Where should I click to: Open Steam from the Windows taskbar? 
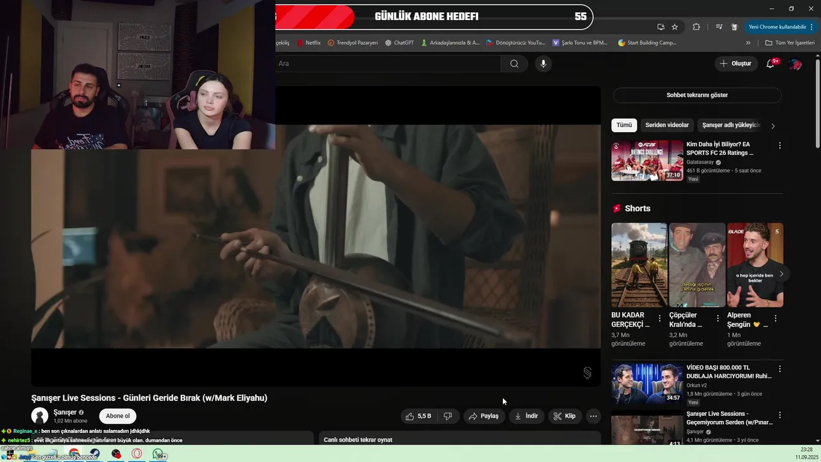[x=94, y=454]
